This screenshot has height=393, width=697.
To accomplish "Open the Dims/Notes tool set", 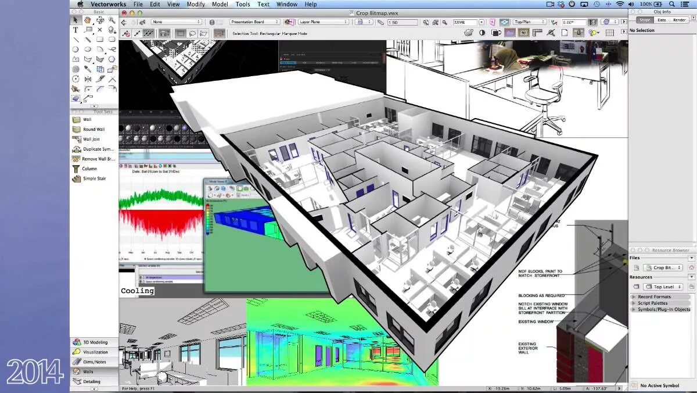I will [x=94, y=362].
